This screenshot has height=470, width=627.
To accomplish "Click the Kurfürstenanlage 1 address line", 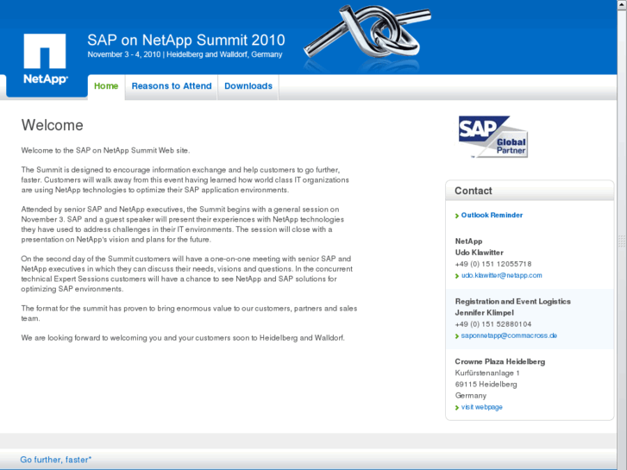I will [487, 373].
